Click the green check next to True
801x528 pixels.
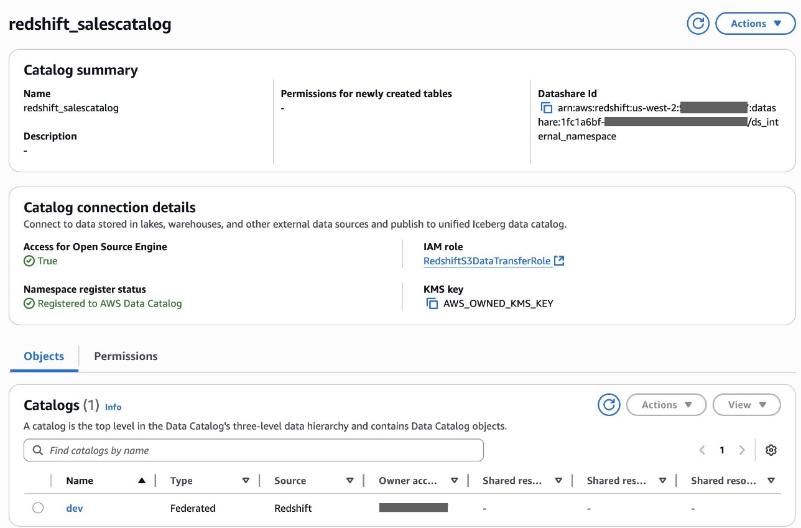(29, 261)
